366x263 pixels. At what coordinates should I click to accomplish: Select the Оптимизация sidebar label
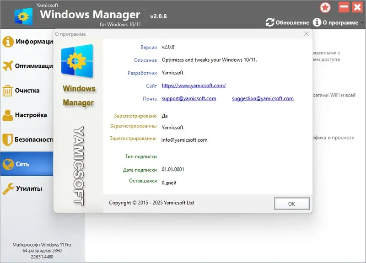pos(34,66)
